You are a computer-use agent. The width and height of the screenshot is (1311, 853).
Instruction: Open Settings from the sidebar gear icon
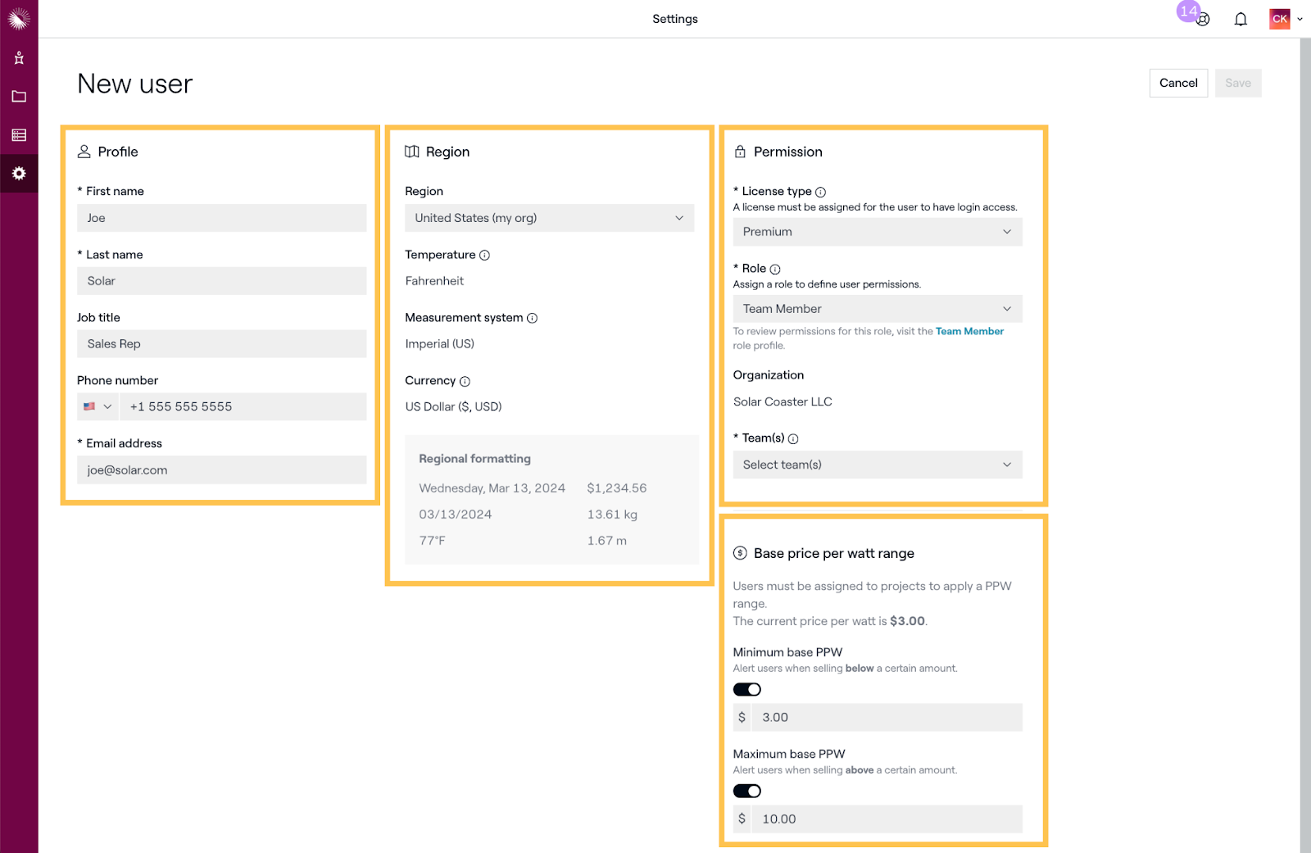19,173
